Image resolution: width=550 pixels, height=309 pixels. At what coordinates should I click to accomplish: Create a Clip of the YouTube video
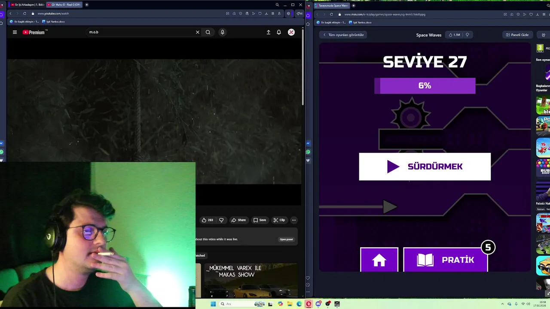pos(279,220)
